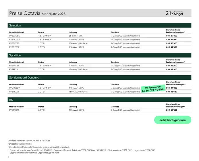Select the Sondermodell Dynamic section header
The width and height of the screenshot is (199, 161).
point(99,77)
